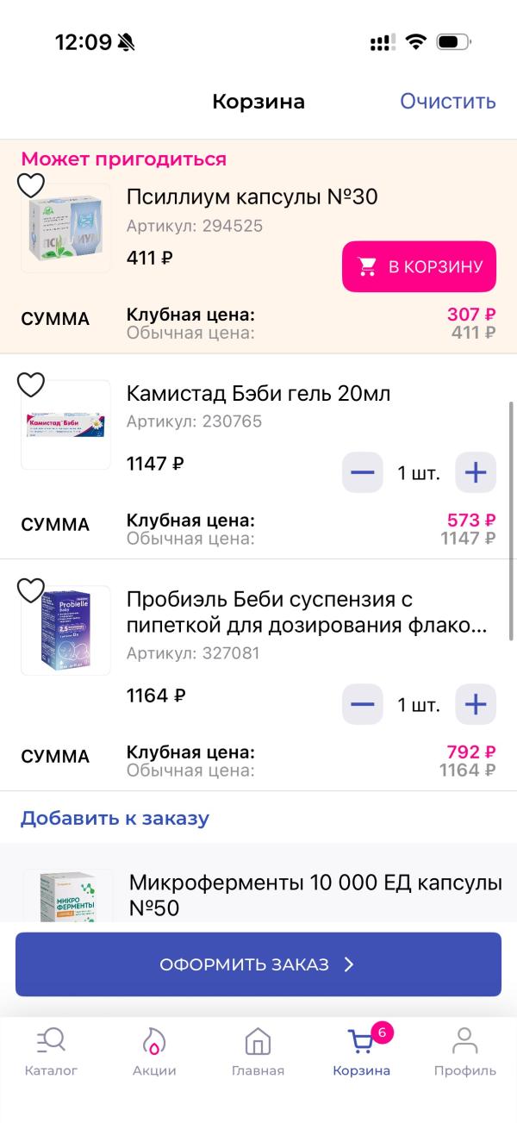Viewport: 517px width, 1123px height.
Task: Switch to the Главная home tab
Action: 258,1051
